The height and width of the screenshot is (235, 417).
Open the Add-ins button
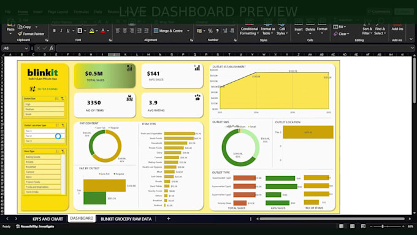(397, 26)
